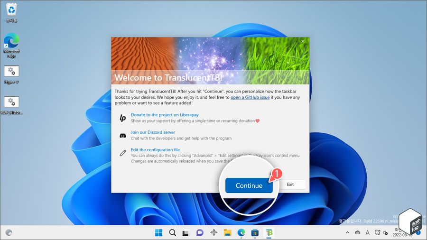Select the Hyper-V desktop shortcut
The image size is (427, 240).
click(x=11, y=75)
